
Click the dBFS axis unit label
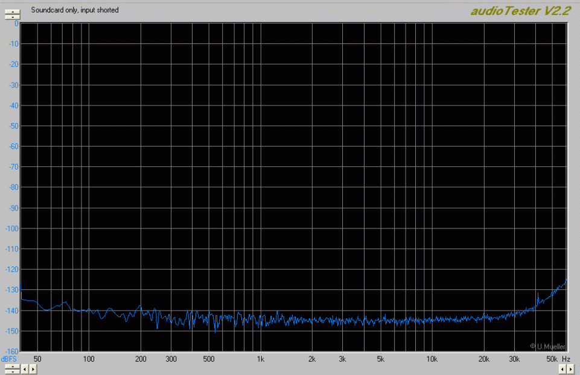coord(10,359)
